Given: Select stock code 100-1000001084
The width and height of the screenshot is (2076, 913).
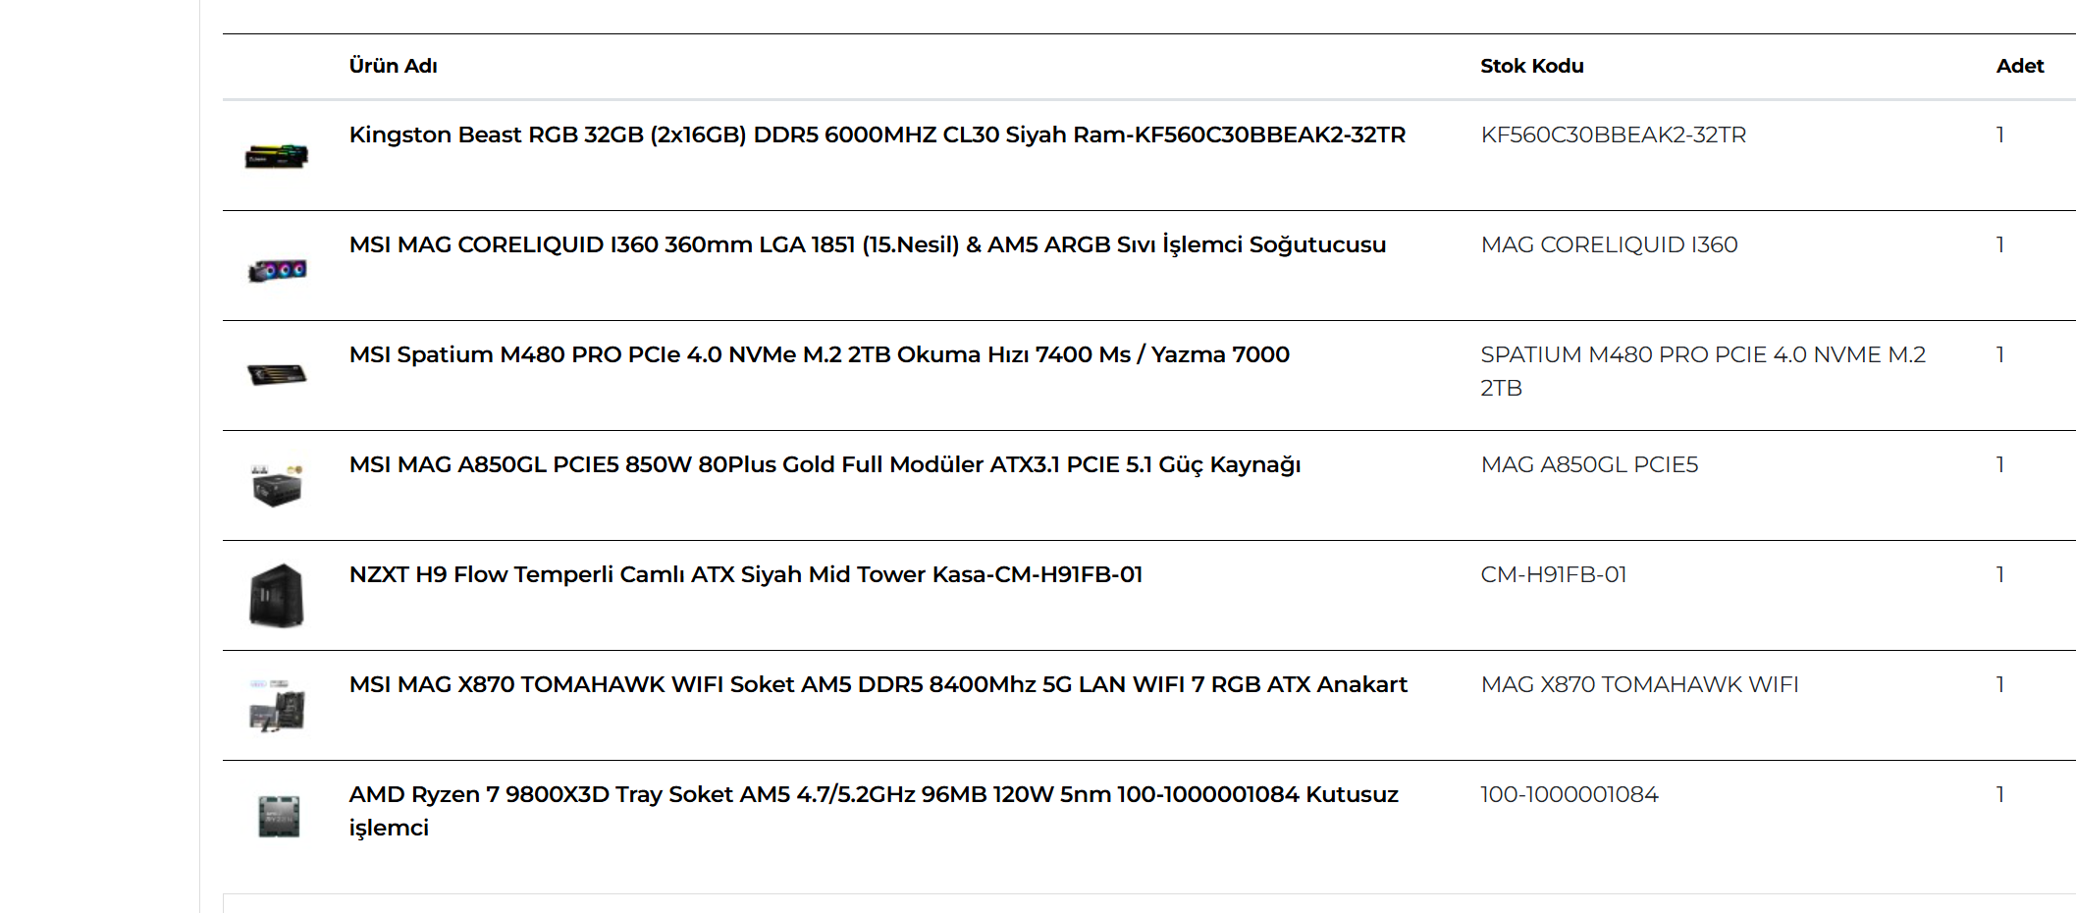Looking at the screenshot, I should [x=1570, y=794].
